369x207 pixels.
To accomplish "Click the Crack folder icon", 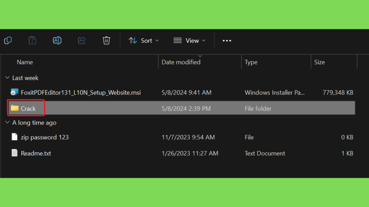I will coord(14,108).
